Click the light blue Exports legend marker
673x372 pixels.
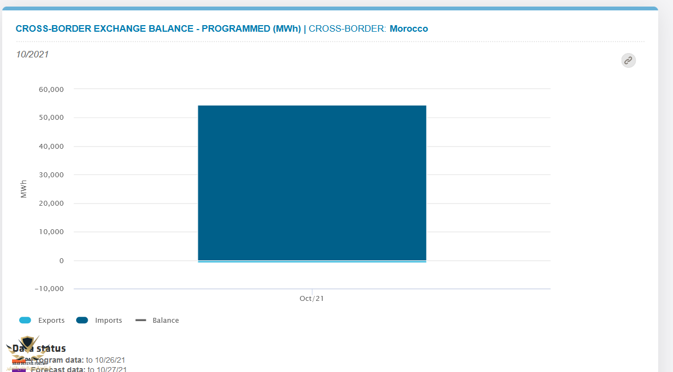pyautogui.click(x=25, y=321)
